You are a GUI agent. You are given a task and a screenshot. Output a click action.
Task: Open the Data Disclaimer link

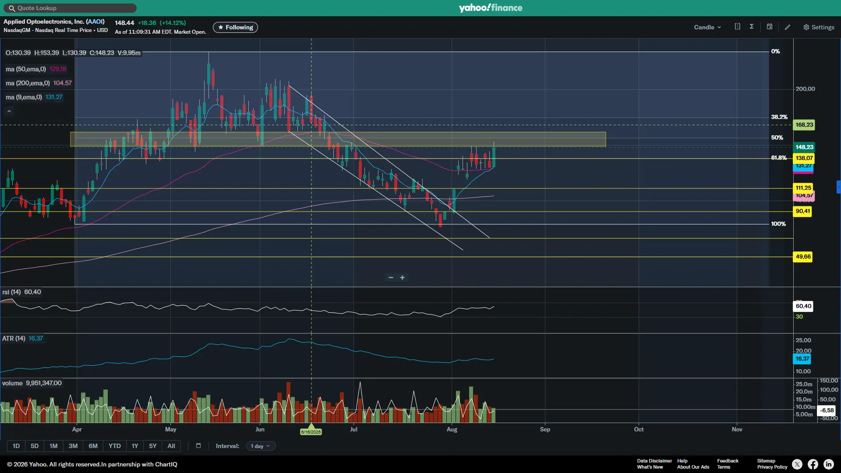[x=654, y=461]
